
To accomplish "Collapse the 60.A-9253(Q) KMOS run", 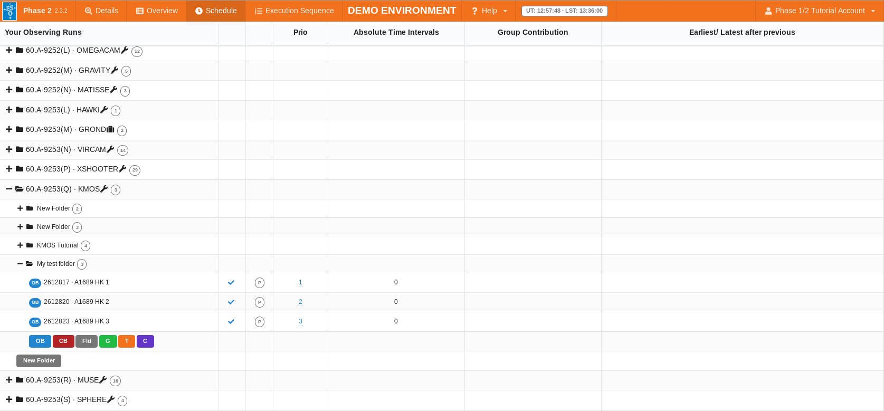I will [x=9, y=189].
